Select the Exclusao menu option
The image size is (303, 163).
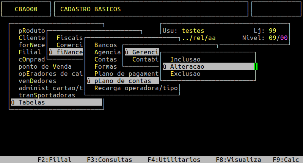coord(185,74)
